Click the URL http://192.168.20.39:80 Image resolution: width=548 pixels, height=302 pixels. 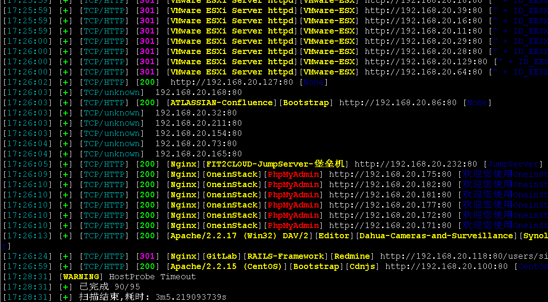(x=423, y=11)
